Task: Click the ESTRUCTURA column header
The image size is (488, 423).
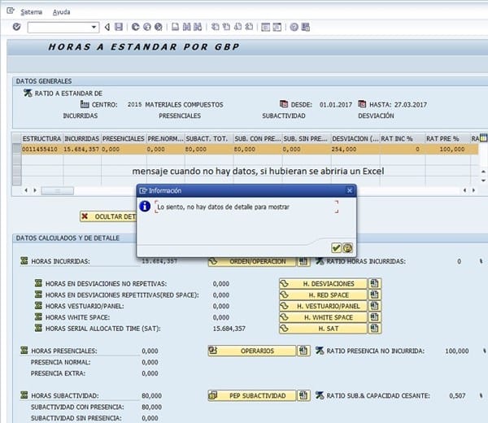Action: pyautogui.click(x=41, y=138)
